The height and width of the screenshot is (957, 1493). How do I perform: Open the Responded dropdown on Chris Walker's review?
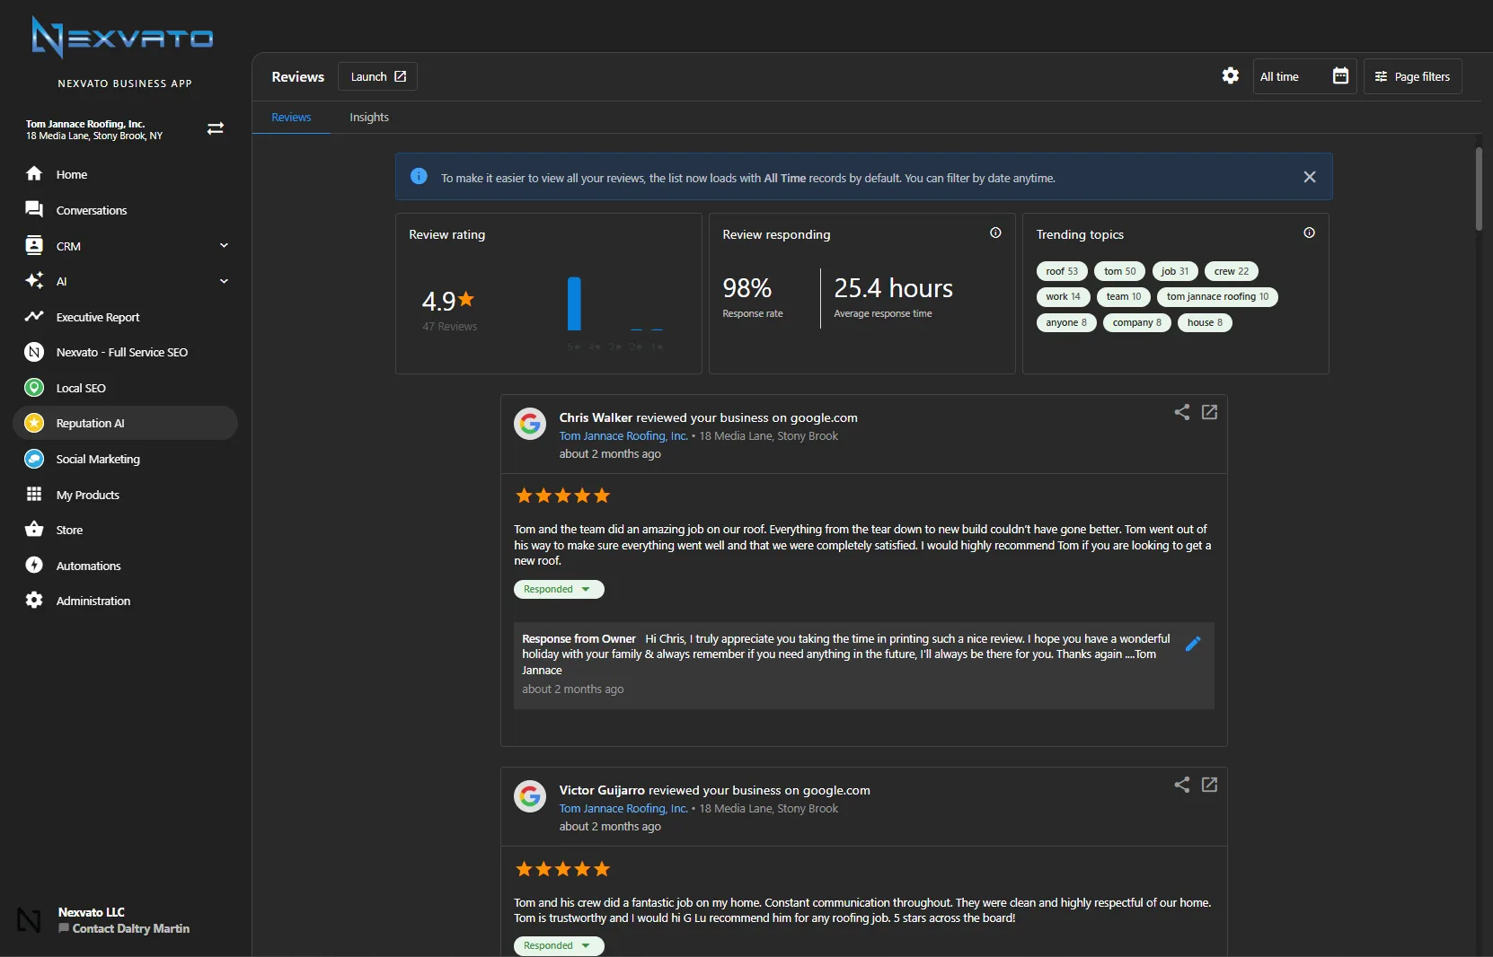coord(558,589)
